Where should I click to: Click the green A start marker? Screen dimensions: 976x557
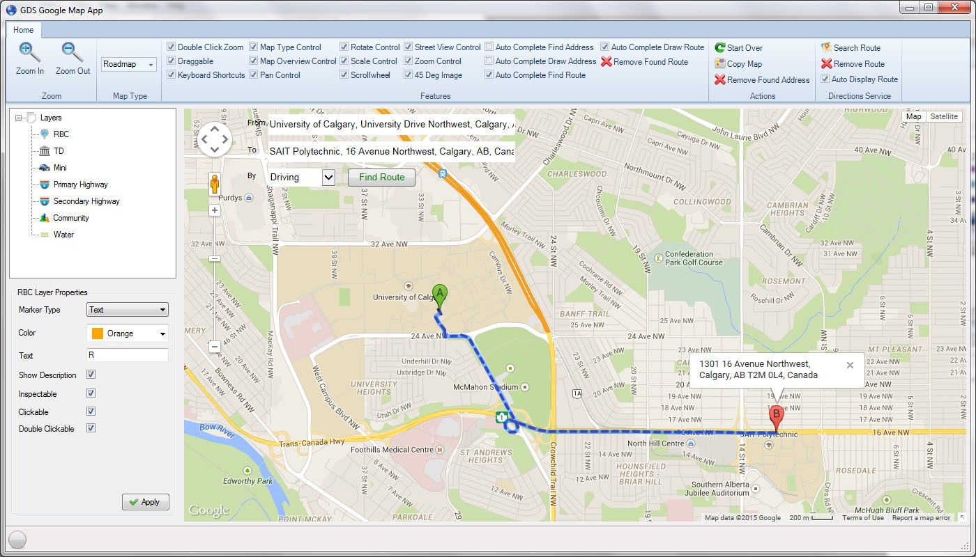(439, 297)
